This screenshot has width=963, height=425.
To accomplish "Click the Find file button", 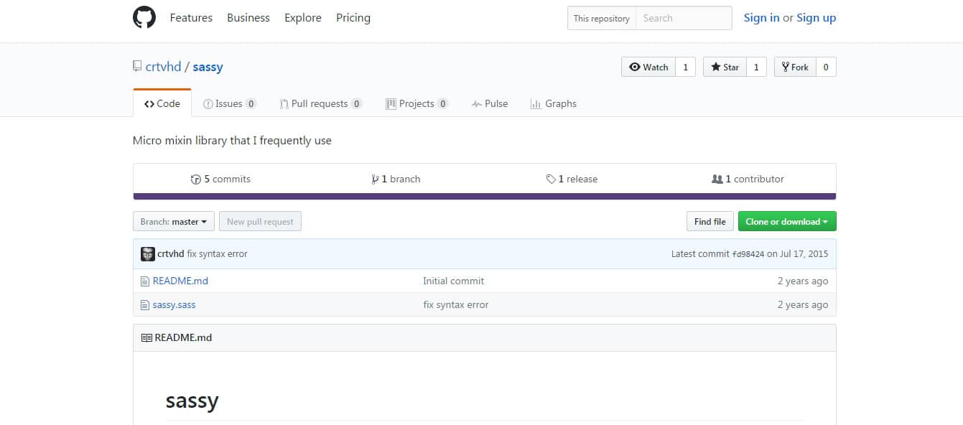I will click(x=710, y=221).
